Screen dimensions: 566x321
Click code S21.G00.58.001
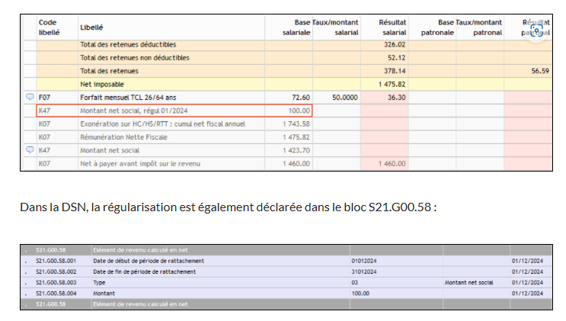coord(56,261)
